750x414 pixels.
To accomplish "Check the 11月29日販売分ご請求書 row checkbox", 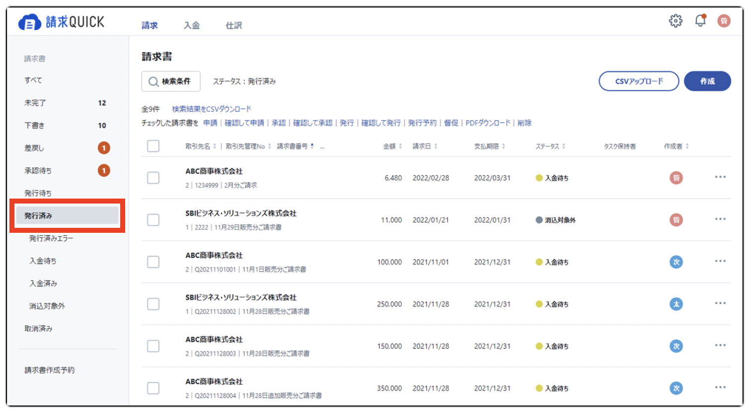I will tap(153, 220).
